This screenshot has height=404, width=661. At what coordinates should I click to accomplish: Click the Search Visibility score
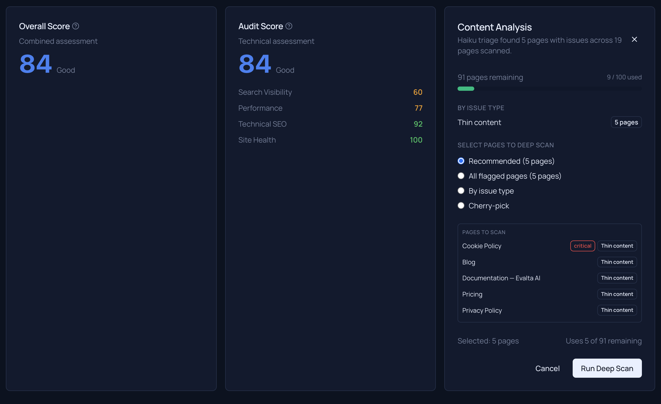(x=418, y=92)
